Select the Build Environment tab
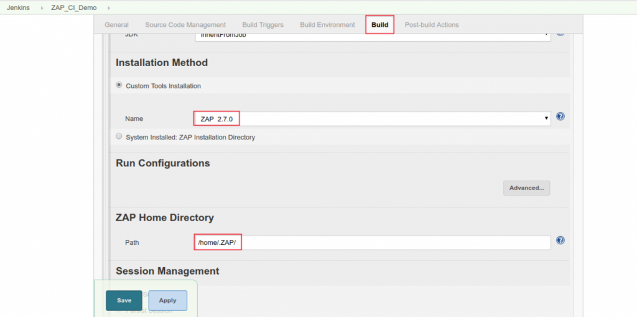 [x=327, y=25]
